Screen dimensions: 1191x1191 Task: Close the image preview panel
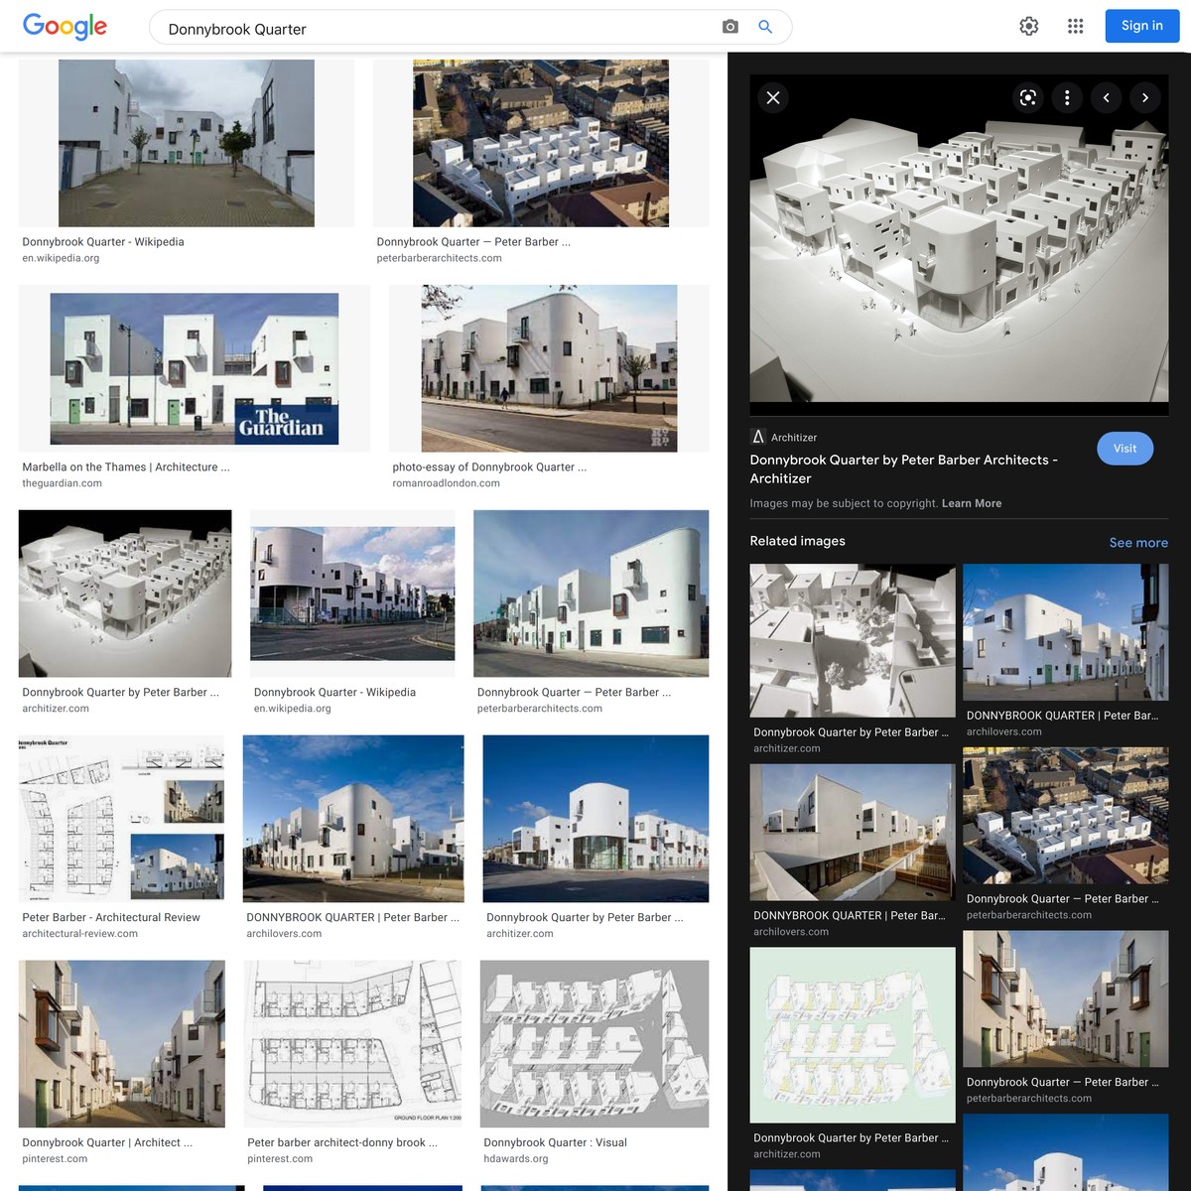point(772,97)
